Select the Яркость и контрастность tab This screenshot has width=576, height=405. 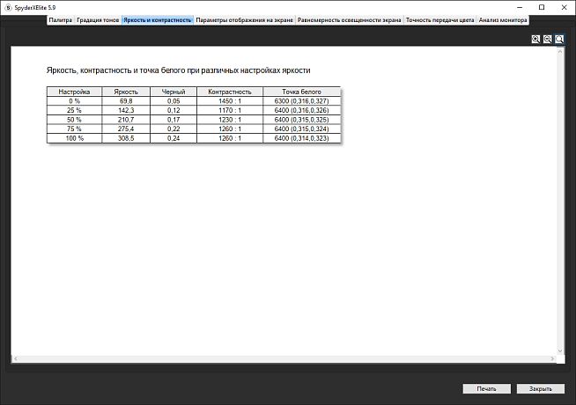click(157, 18)
